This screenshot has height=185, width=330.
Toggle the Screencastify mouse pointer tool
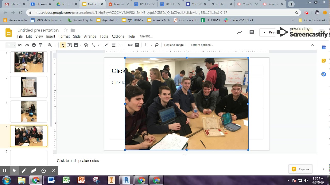coord(14,170)
